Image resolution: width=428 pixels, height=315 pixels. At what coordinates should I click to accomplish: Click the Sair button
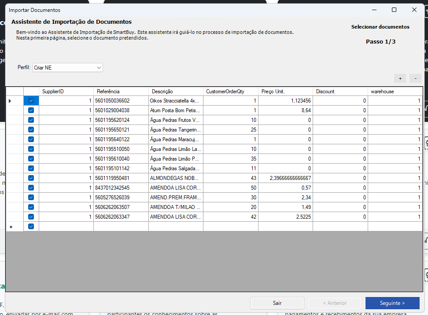point(277,303)
